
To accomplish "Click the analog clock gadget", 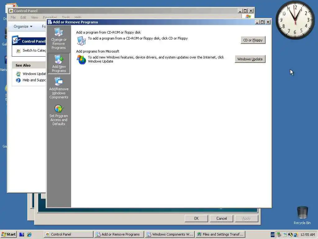I will point(295,20).
